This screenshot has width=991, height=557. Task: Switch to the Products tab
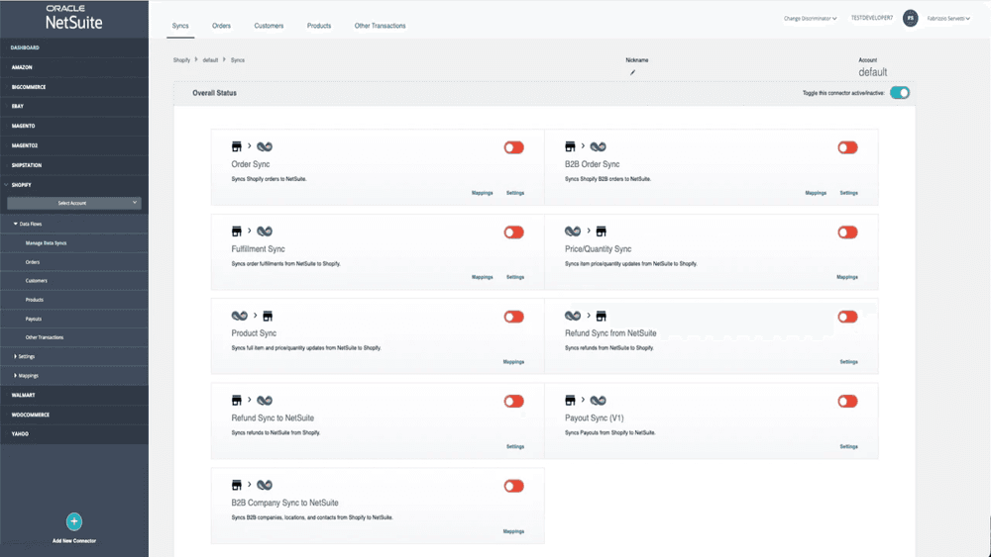(319, 26)
